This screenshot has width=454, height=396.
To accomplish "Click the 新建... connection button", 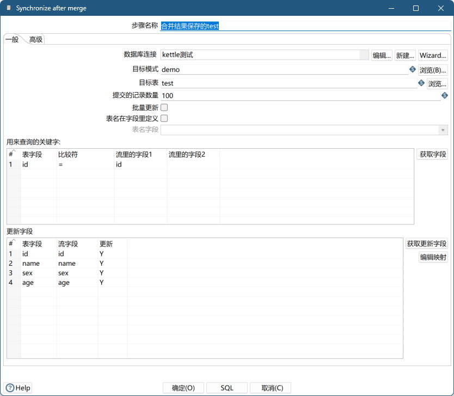I will coord(405,56).
